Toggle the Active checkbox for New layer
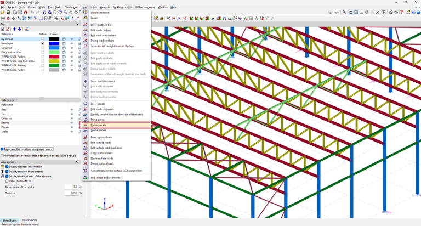 (43, 43)
